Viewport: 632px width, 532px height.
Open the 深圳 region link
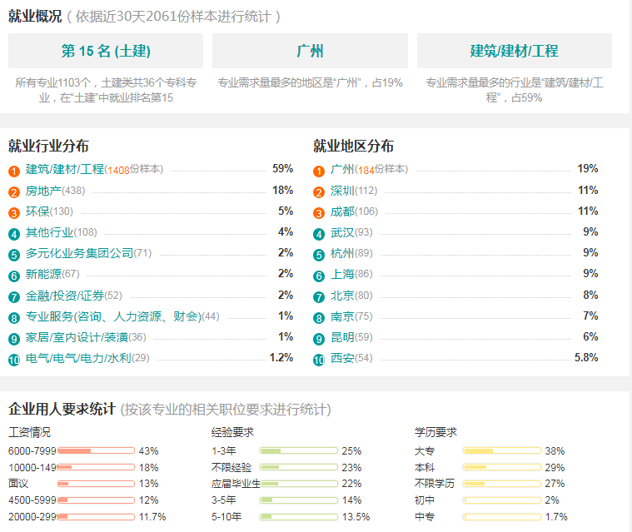coord(342,191)
